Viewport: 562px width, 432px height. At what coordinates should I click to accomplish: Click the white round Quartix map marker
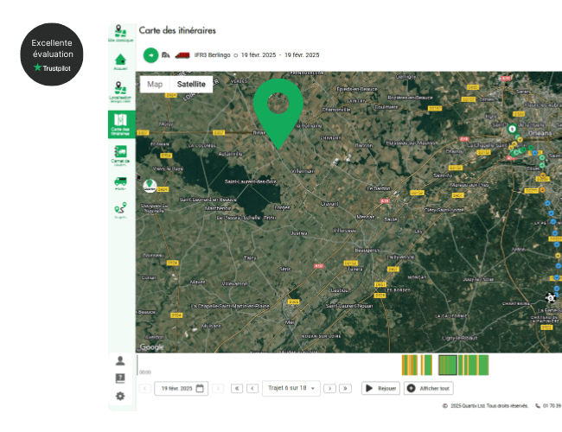click(150, 186)
